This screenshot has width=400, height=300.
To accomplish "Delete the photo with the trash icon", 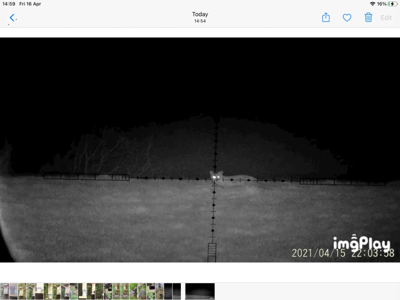I will (x=368, y=17).
